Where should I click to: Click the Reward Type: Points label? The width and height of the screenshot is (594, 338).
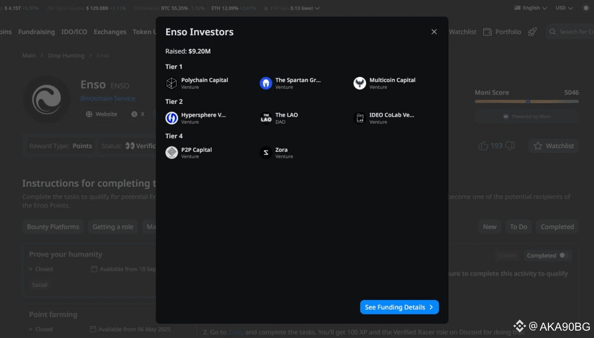pos(61,146)
